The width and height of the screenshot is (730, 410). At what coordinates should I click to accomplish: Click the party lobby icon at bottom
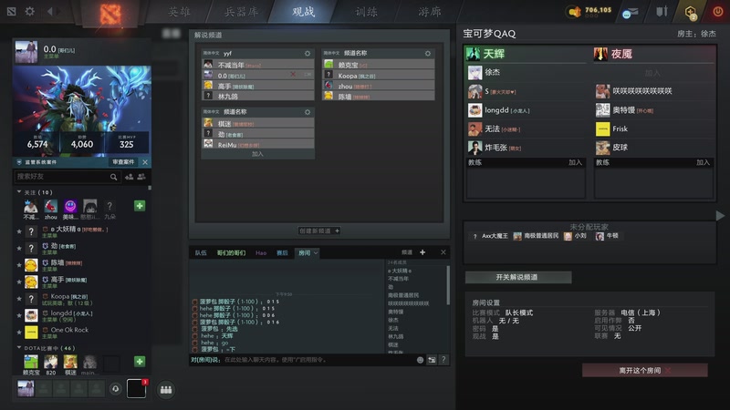coord(166,390)
